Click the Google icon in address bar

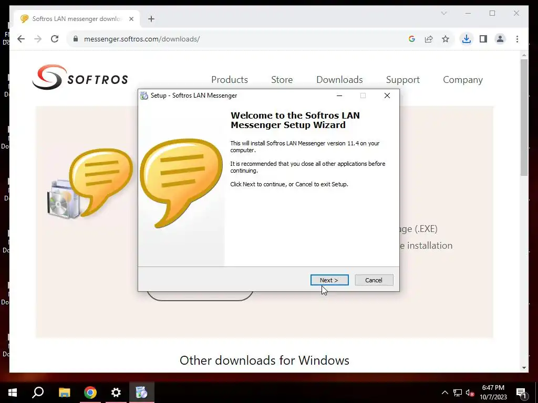[x=412, y=39]
